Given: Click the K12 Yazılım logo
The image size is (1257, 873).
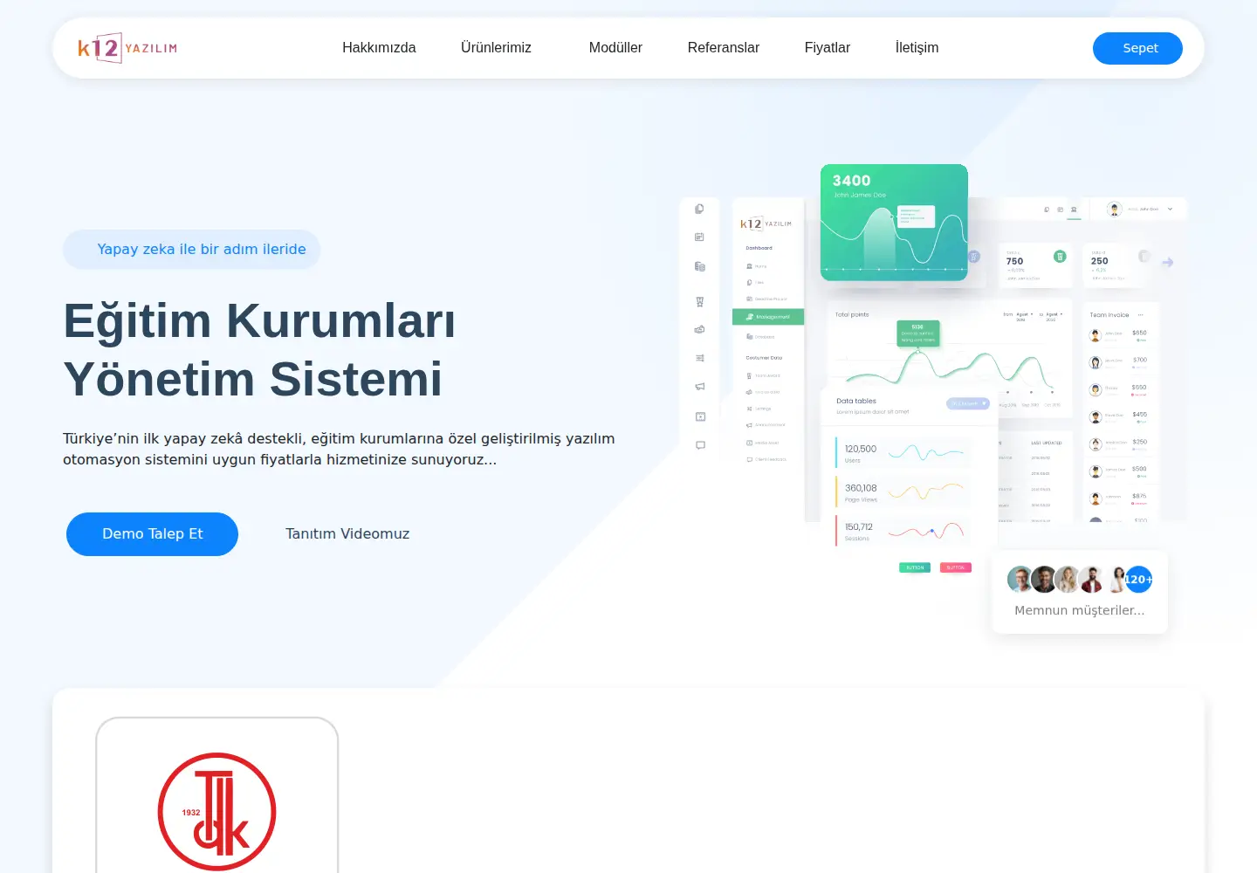Looking at the screenshot, I should (x=127, y=48).
